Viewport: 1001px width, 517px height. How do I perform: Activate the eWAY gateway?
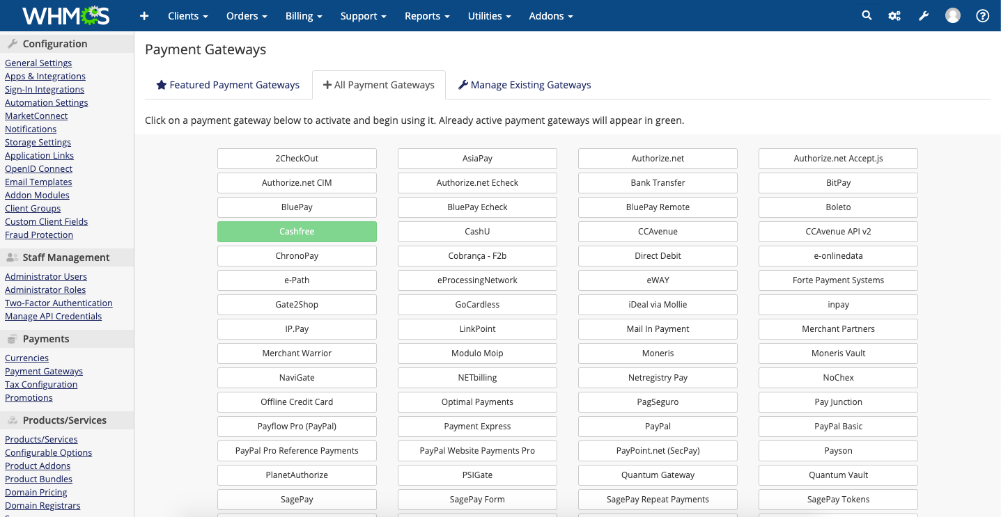pyautogui.click(x=658, y=280)
